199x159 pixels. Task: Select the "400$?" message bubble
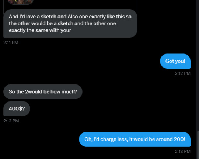pos(17,109)
